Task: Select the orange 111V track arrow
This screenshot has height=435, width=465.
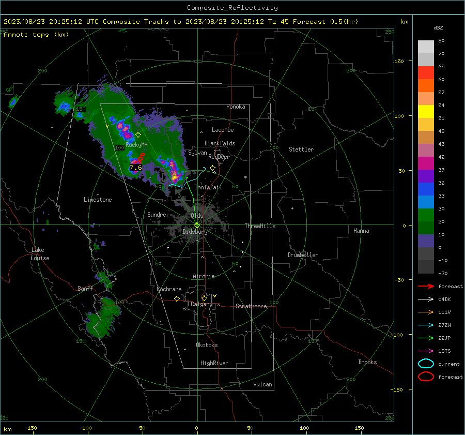Action: click(426, 312)
